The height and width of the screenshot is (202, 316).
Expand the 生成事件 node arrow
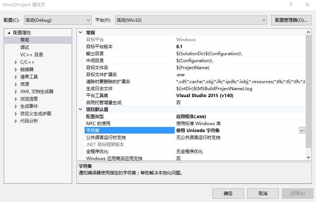[16, 106]
